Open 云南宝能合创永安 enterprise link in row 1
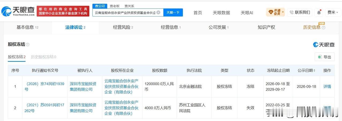Image resolution: width=342 pixels, height=121 pixels. [121, 87]
